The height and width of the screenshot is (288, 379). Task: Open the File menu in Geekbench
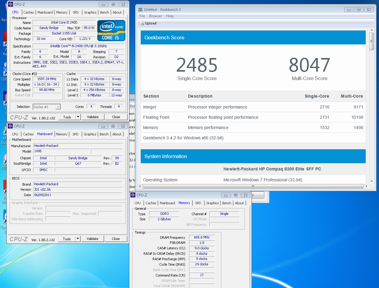coord(142,16)
